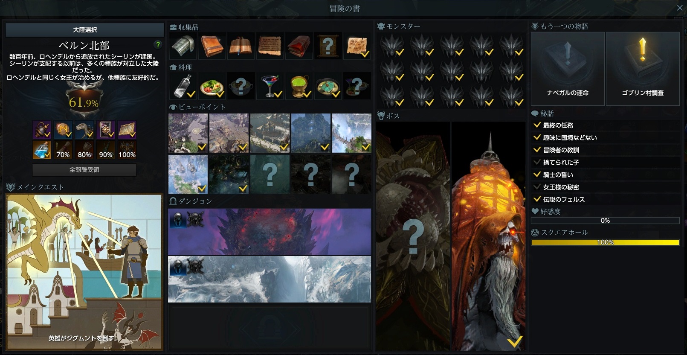Screen dimensions: 687x355
Task: Click the blue potion reward icon
Action: [42, 150]
